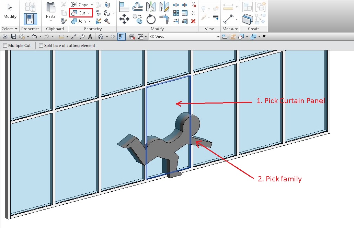Open the 3D View selector dropdown
This screenshot has width=354, height=228.
(219, 36)
